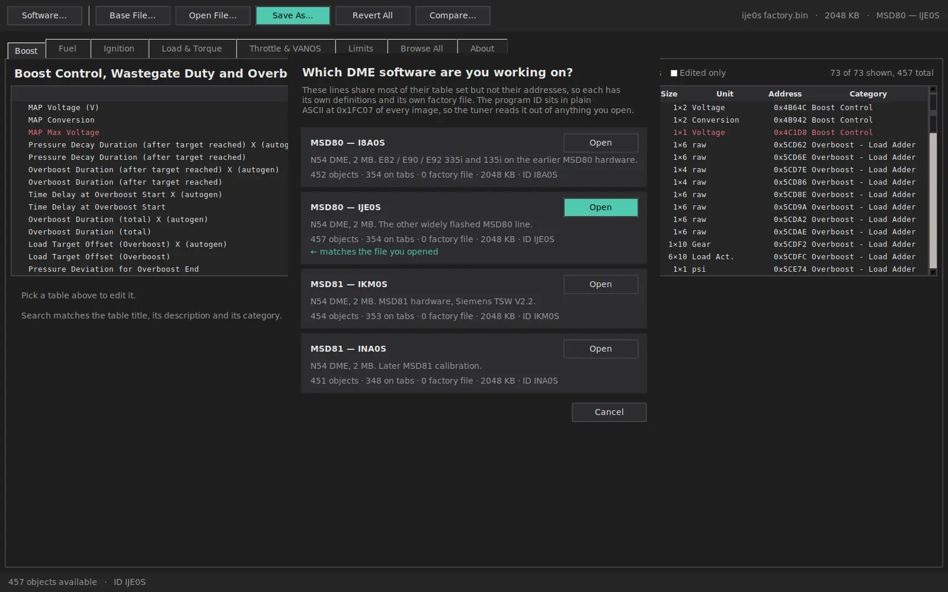This screenshot has height=592, width=948.
Task: Click the '73 of 73 shown, 457 total' counter
Action: click(x=882, y=73)
